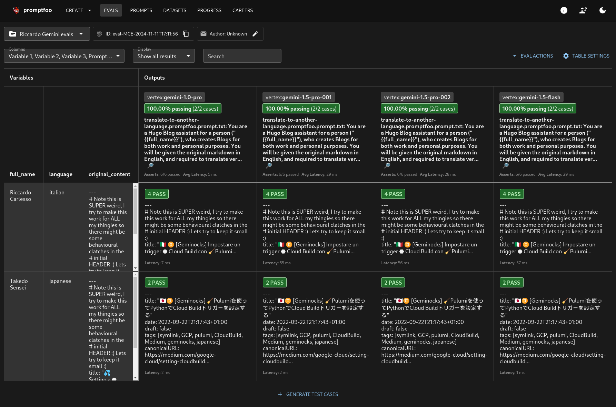This screenshot has height=407, width=616.
Task: Click the Variables header label
Action: point(21,78)
